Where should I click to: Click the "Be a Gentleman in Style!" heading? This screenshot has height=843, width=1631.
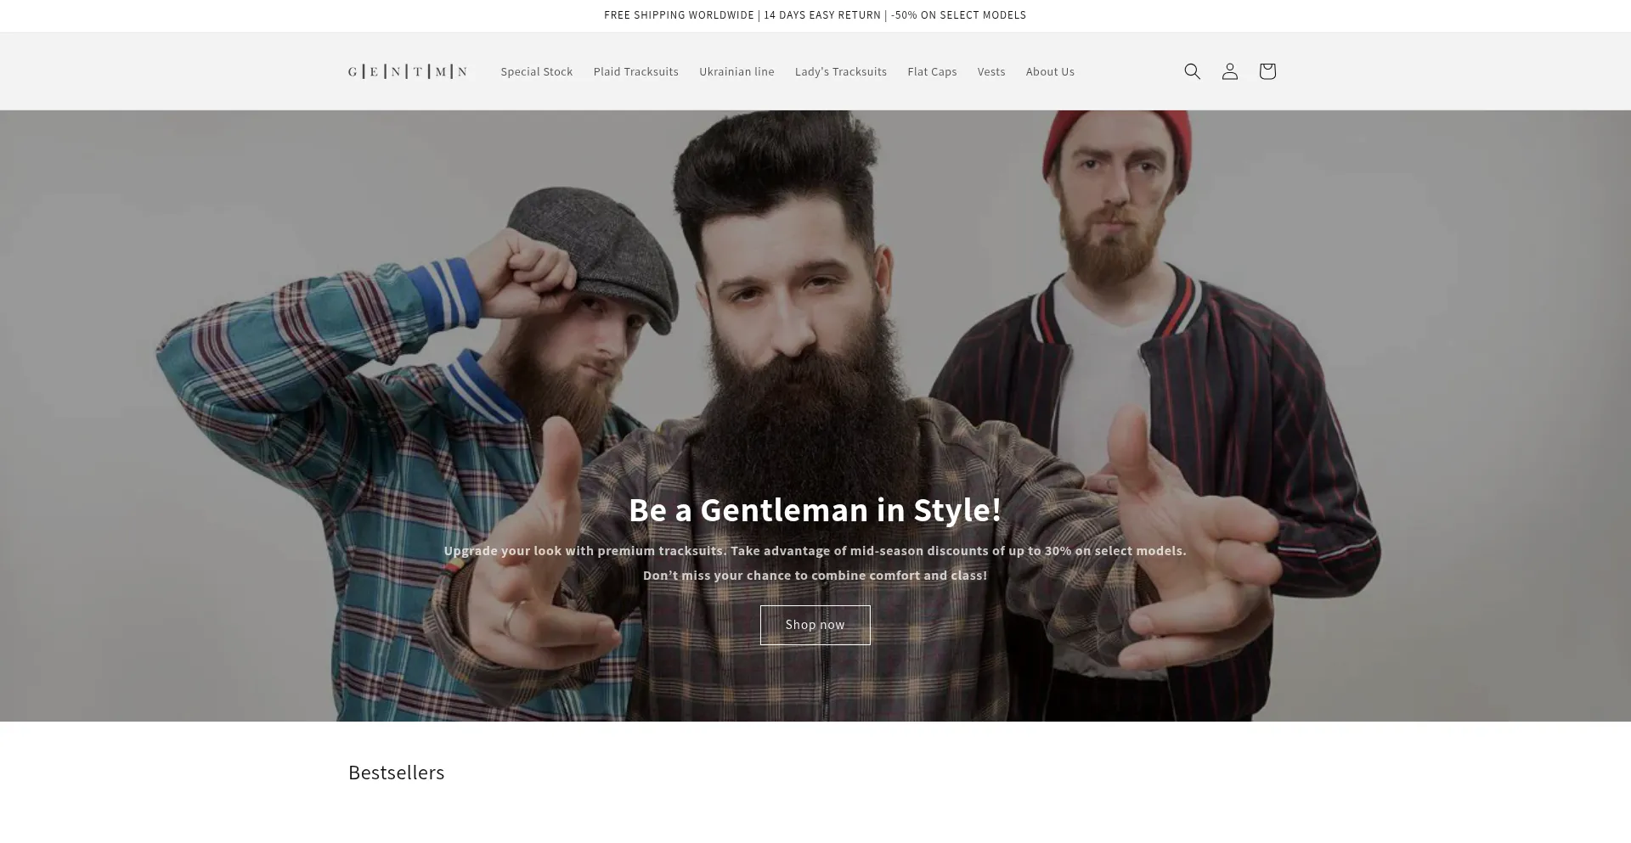[x=815, y=509]
